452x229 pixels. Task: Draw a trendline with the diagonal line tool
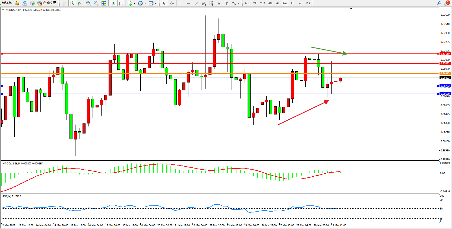tap(196, 3)
